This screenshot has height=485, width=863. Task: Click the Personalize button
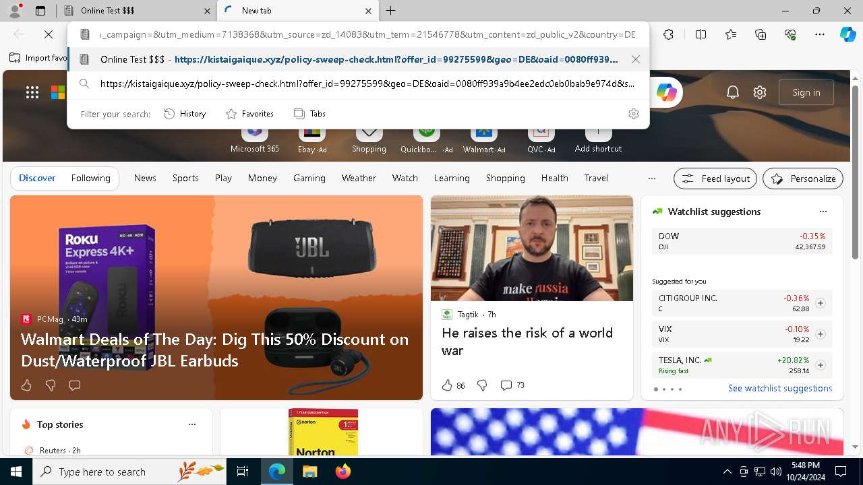803,179
